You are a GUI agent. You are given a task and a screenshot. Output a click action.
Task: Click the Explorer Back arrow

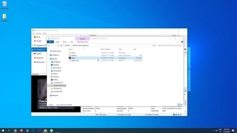click(x=49, y=45)
